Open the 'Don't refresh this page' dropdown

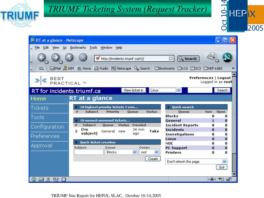click(225, 161)
